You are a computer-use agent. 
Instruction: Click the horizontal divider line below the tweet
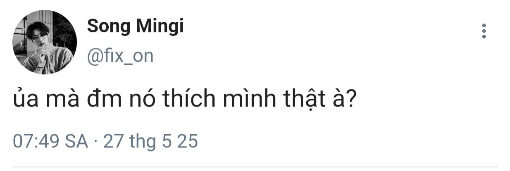255,167
